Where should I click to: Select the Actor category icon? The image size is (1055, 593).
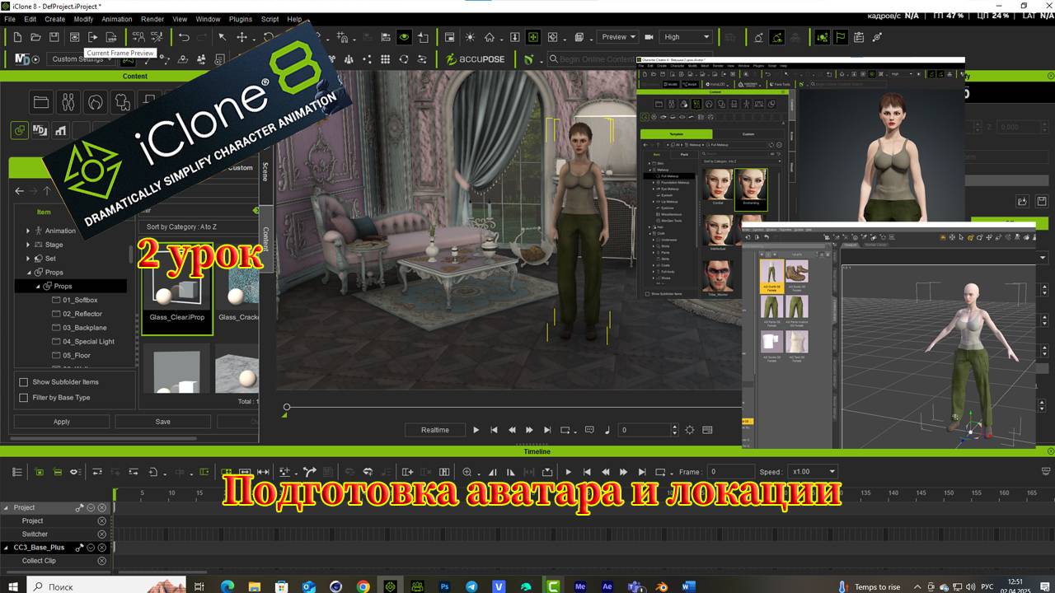[x=68, y=102]
